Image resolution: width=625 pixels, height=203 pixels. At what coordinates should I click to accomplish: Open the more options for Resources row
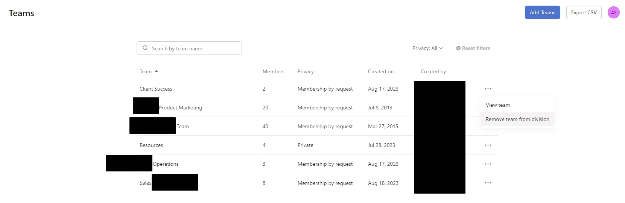pyautogui.click(x=488, y=145)
